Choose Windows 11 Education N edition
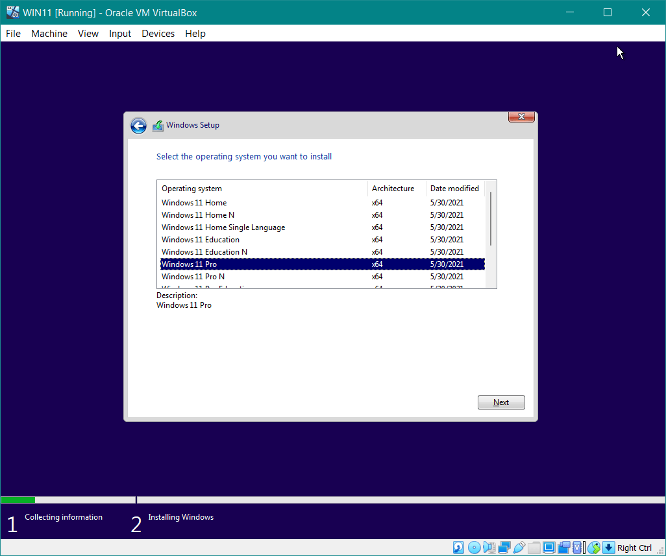The height and width of the screenshot is (556, 666). coord(204,252)
